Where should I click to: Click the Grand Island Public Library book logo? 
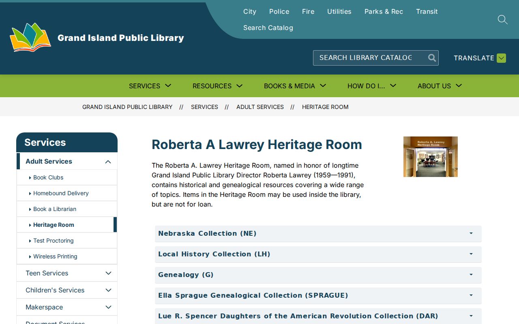pyautogui.click(x=30, y=37)
